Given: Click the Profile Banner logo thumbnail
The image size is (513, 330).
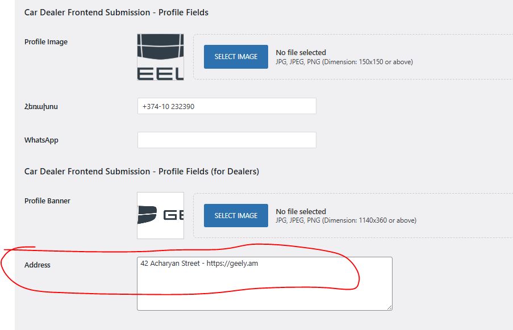Looking at the screenshot, I should 160,215.
